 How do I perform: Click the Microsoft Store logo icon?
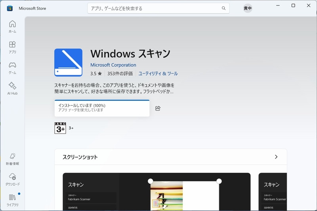click(x=10, y=8)
